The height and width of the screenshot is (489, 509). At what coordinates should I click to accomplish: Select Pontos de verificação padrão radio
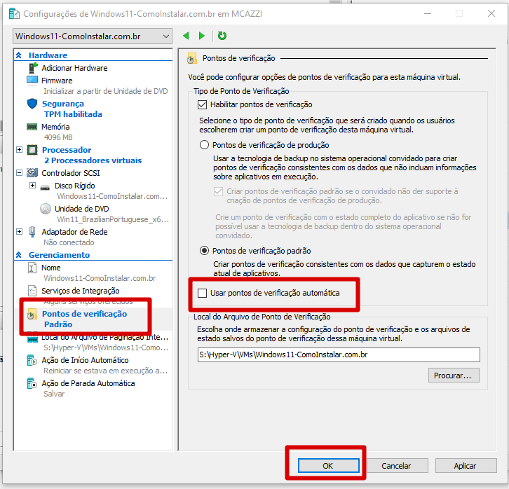(x=204, y=251)
